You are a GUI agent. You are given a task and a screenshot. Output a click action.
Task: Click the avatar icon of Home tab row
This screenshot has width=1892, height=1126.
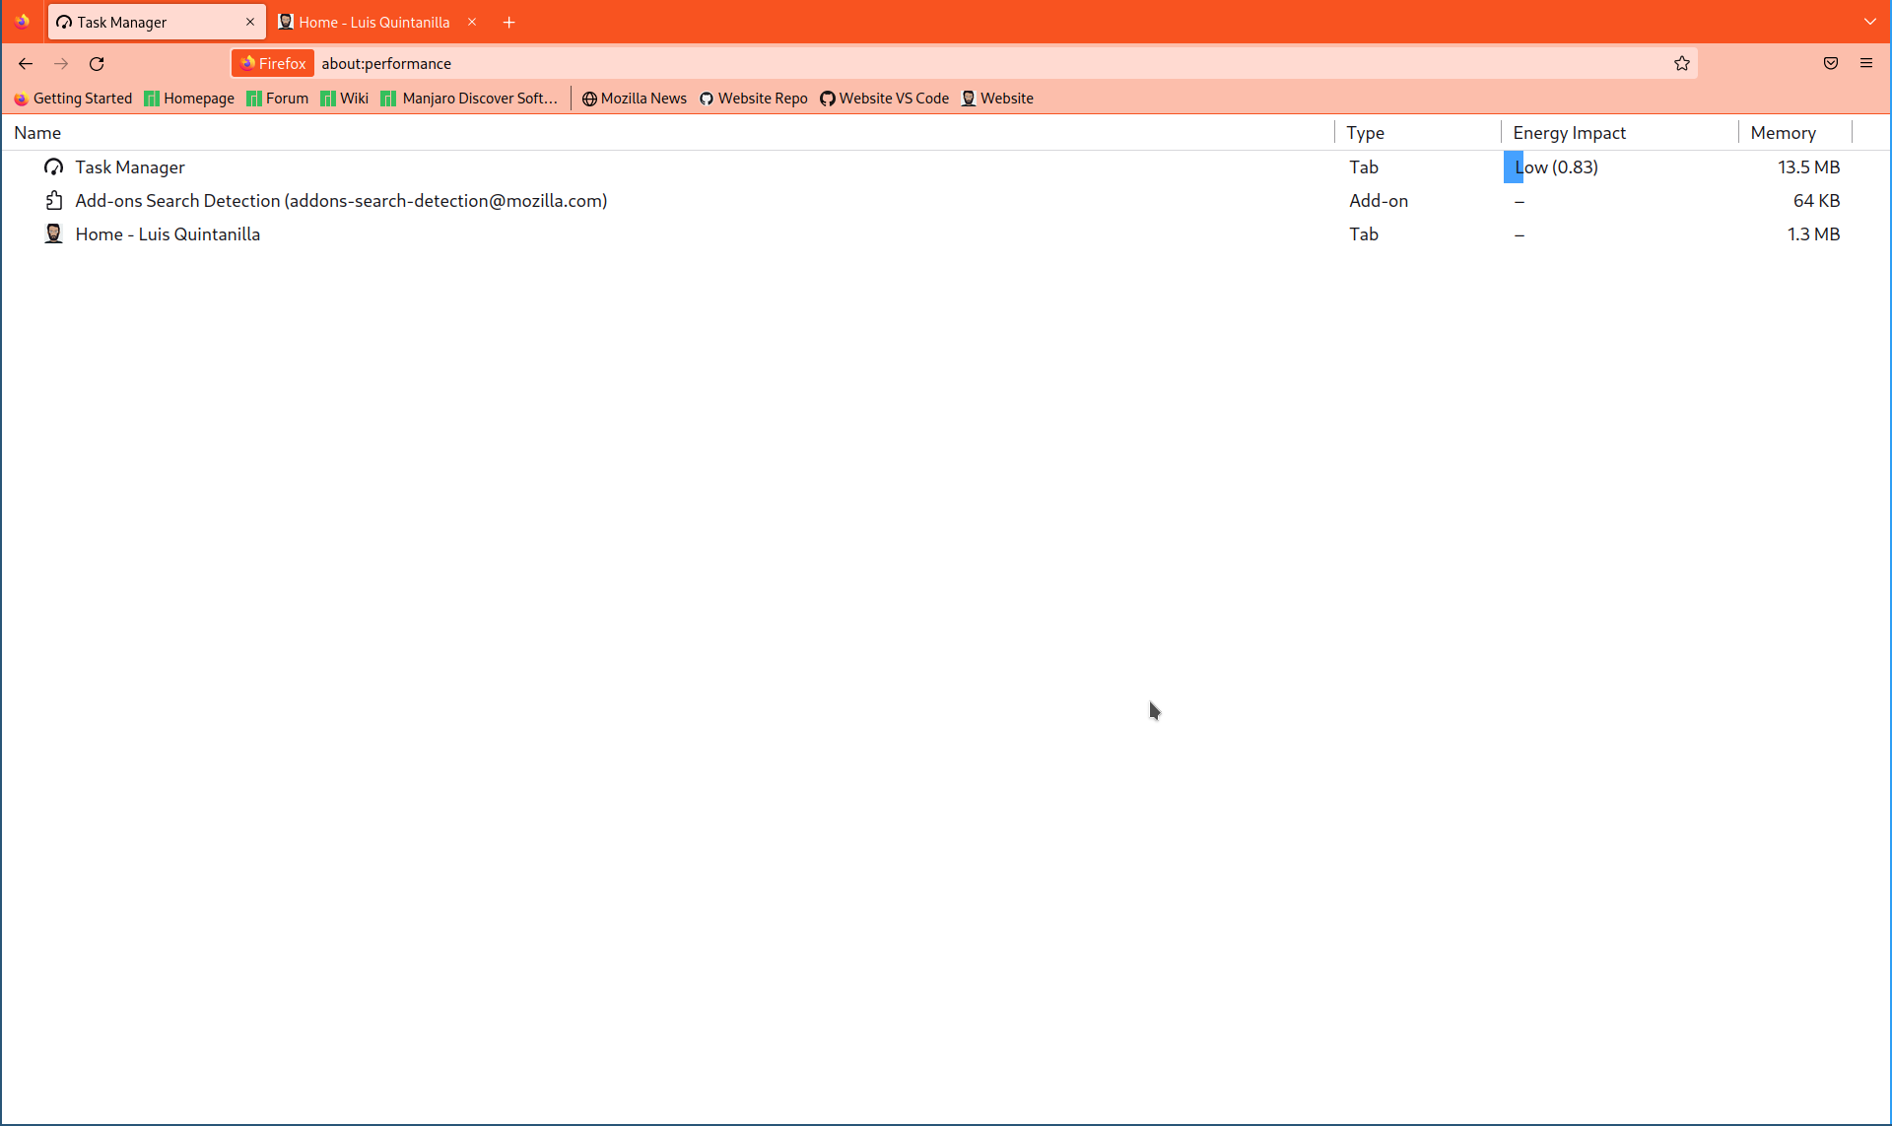[x=53, y=233]
